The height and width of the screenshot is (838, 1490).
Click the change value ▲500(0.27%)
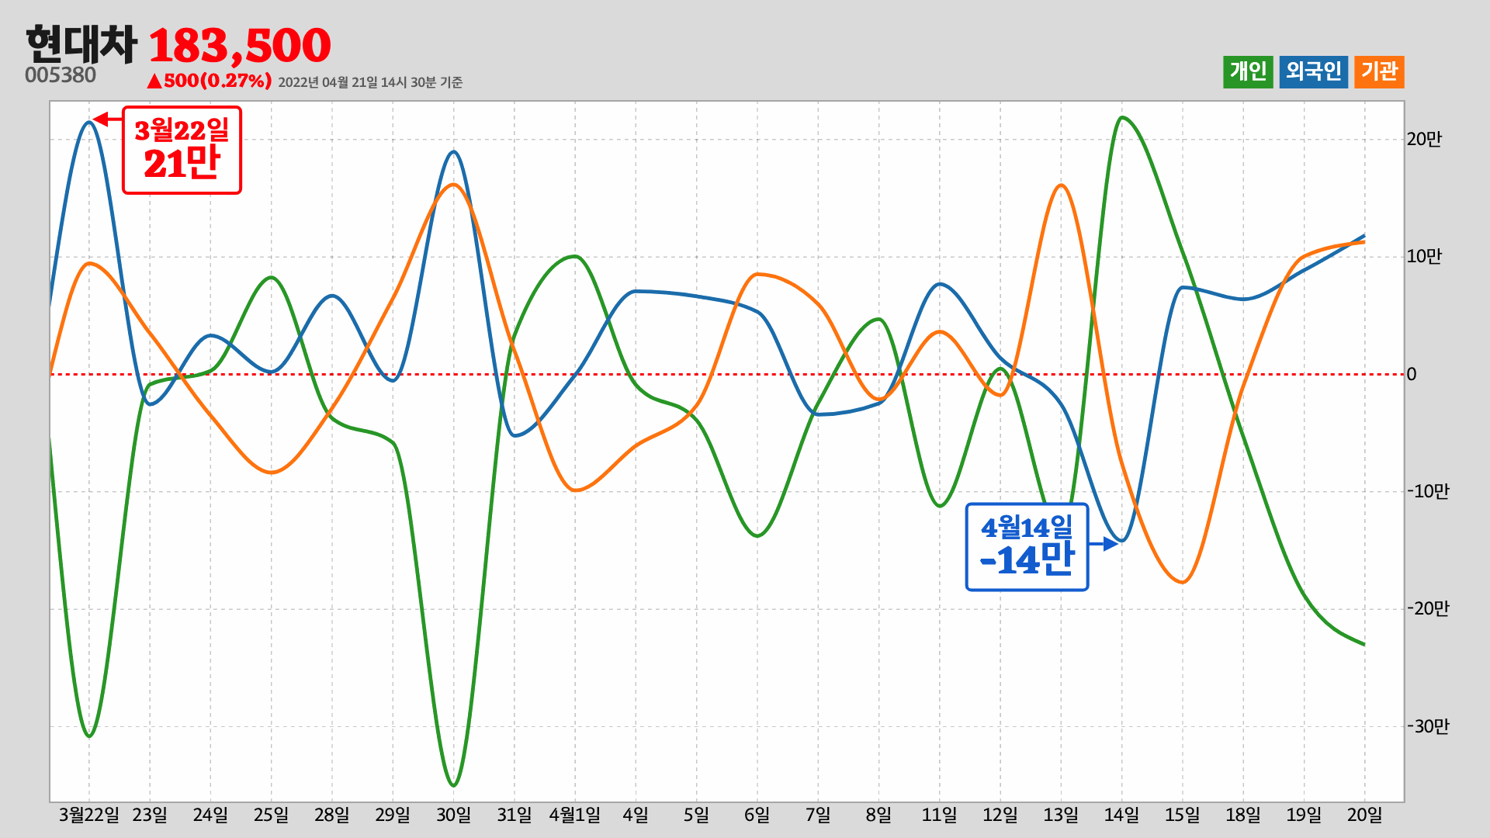(x=209, y=81)
